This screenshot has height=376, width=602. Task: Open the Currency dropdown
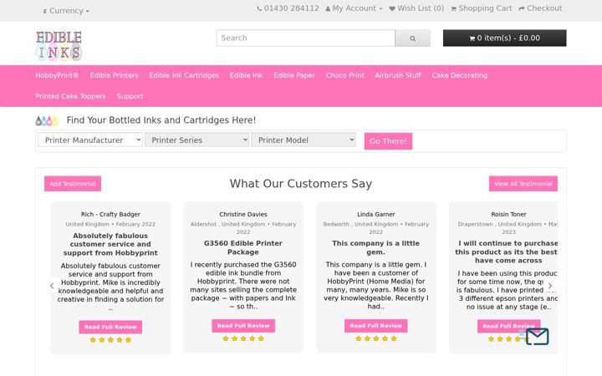66,11
